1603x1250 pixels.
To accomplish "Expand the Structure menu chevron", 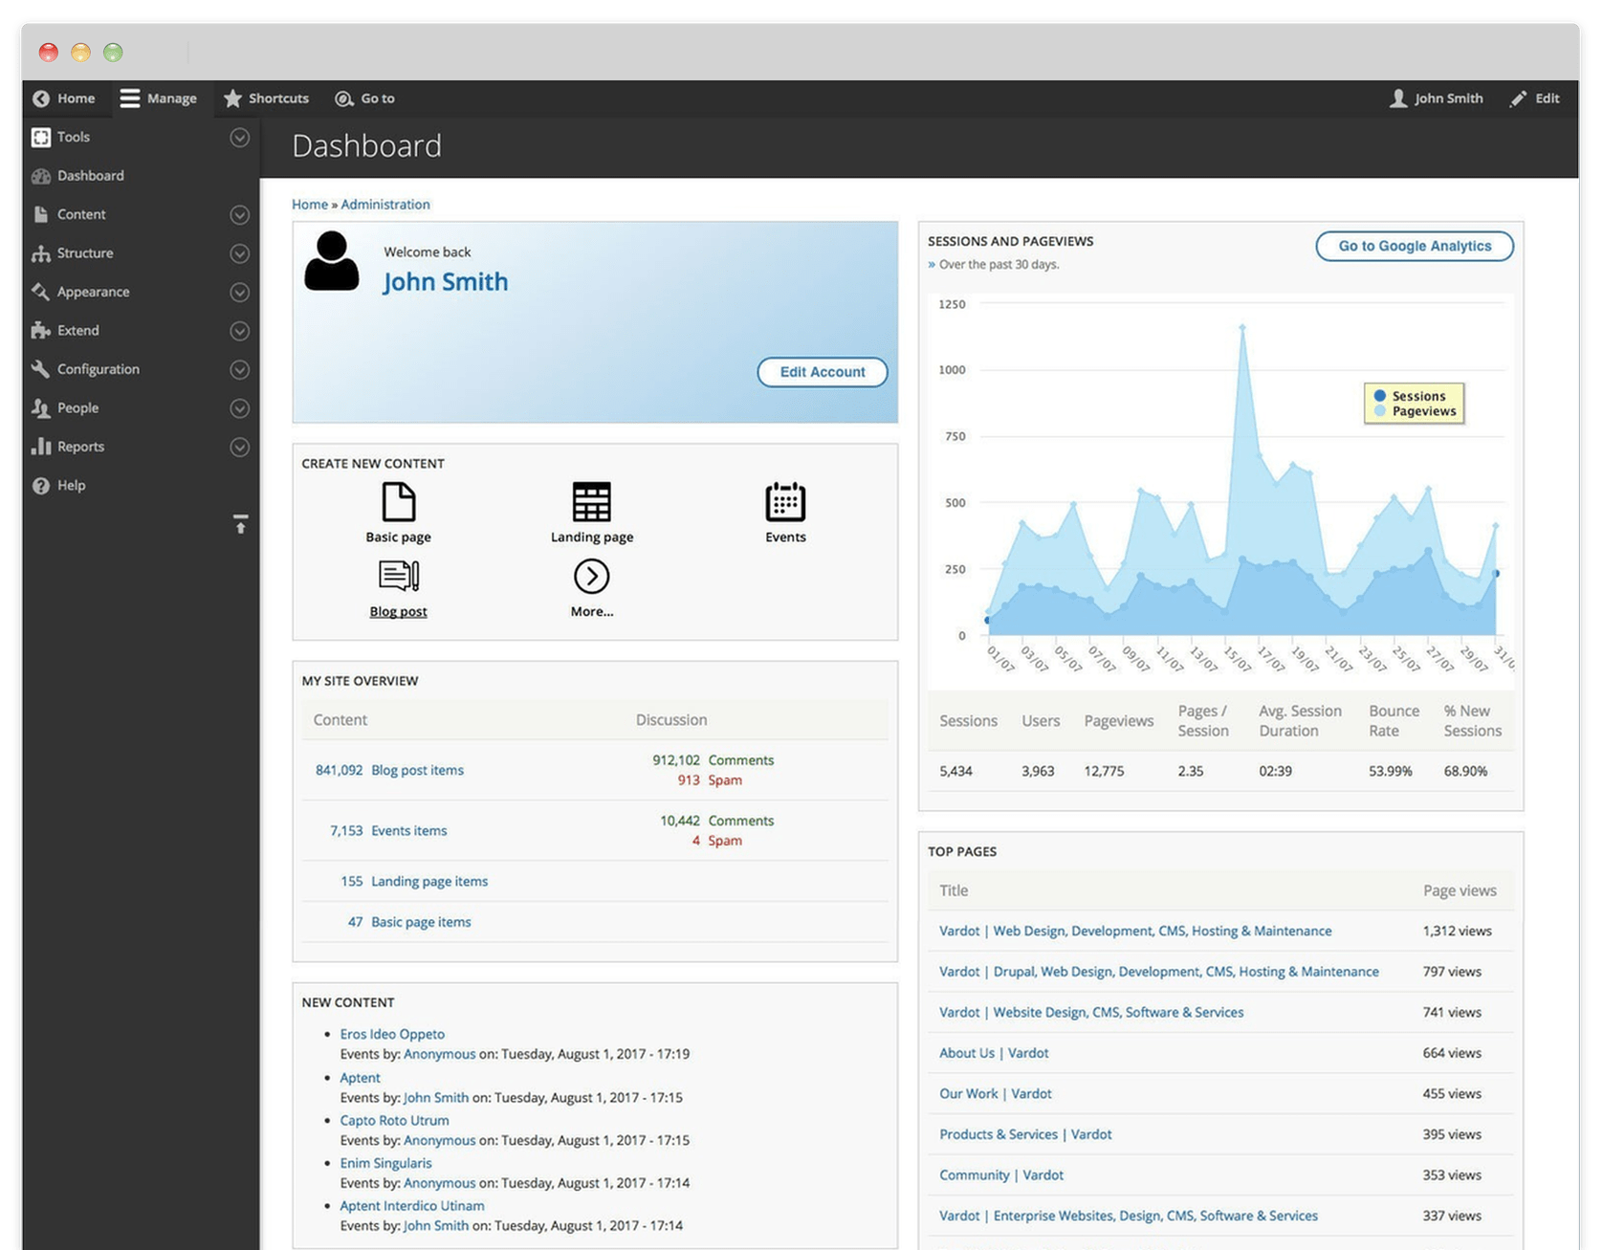I will tap(239, 253).
